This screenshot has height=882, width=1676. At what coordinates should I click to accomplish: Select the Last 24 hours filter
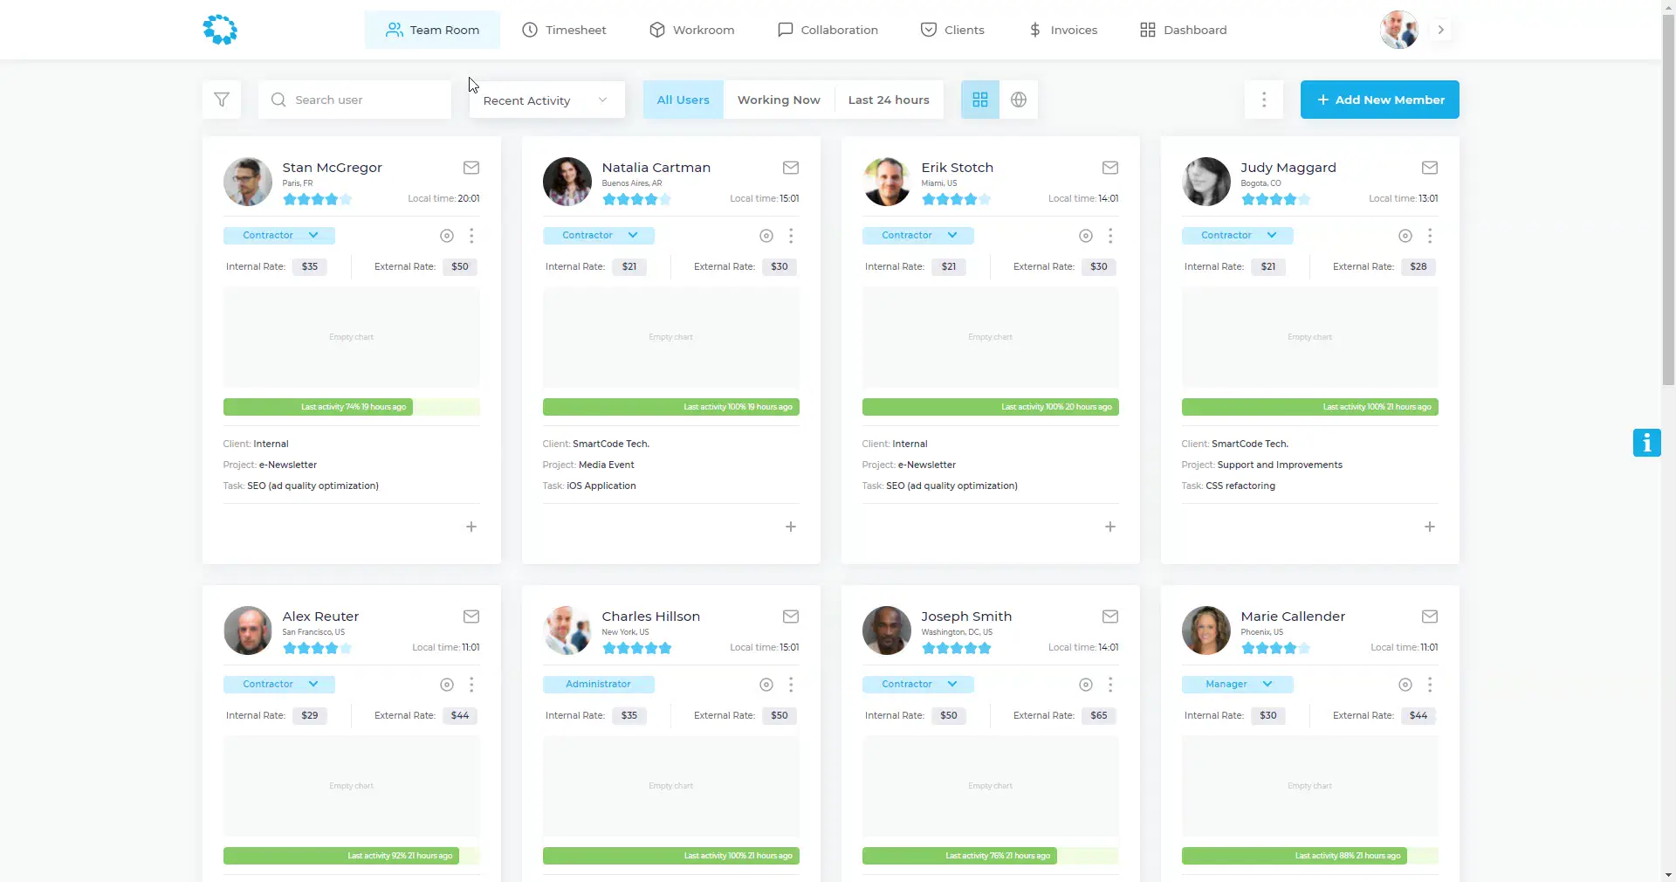(x=889, y=100)
